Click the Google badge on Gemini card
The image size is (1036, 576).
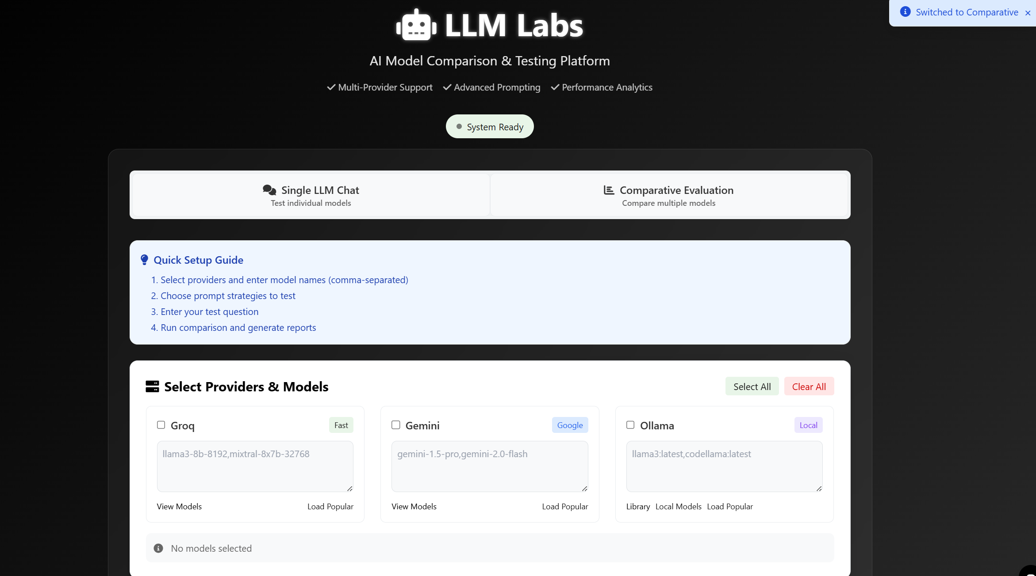click(570, 425)
